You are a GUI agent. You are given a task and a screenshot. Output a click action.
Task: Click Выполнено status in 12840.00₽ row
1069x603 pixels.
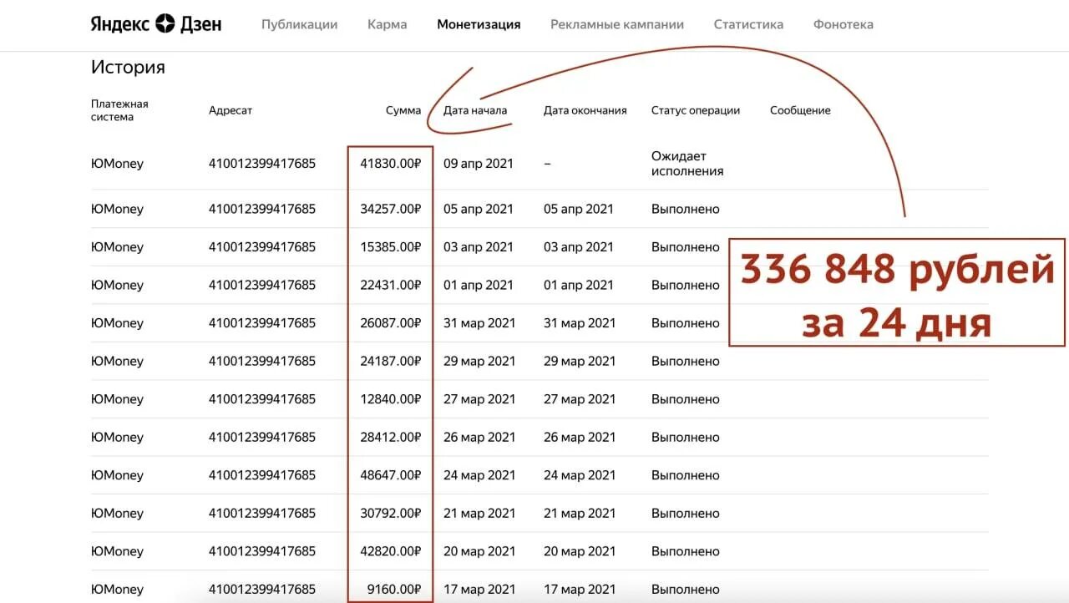(x=686, y=399)
